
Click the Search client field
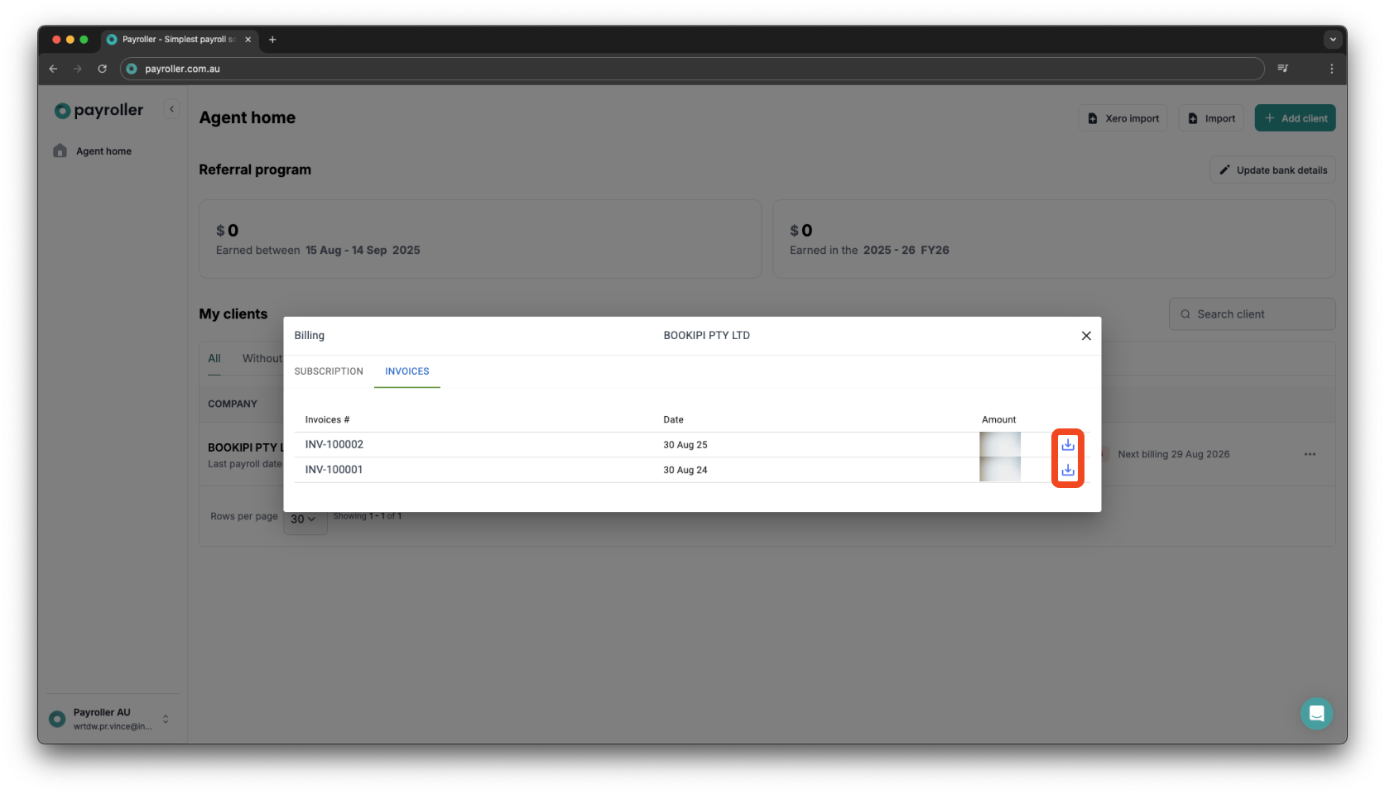(x=1251, y=313)
